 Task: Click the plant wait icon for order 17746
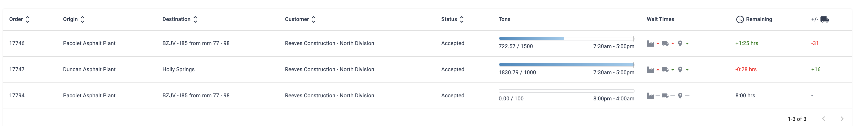[x=650, y=44]
